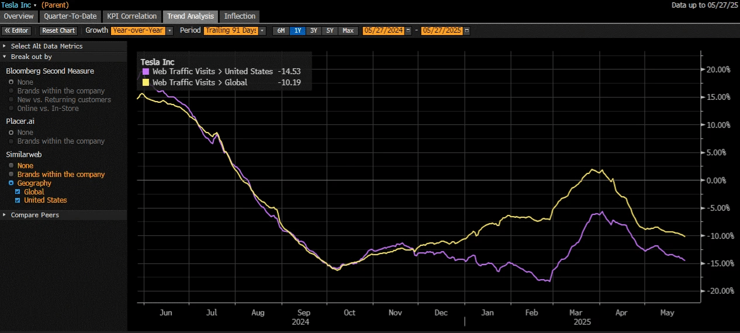The height and width of the screenshot is (333, 740).
Task: Click the Editor collapse button
Action: (16, 30)
